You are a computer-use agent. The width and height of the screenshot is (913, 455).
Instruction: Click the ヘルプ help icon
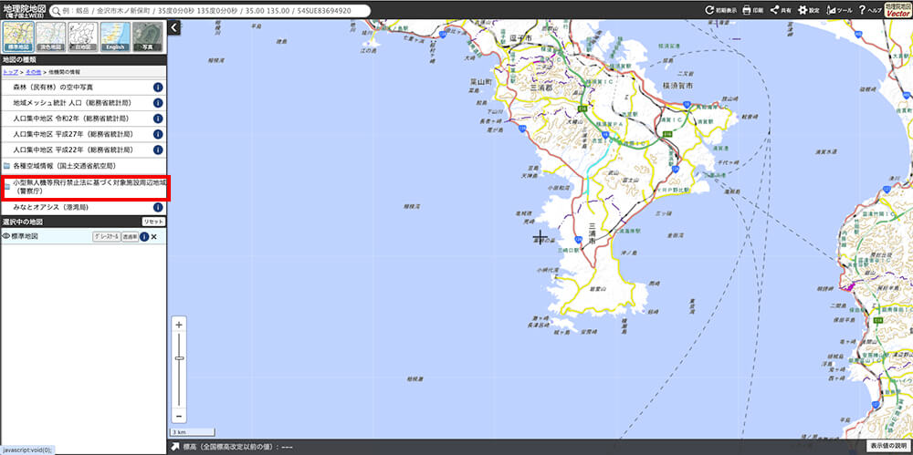[868, 10]
